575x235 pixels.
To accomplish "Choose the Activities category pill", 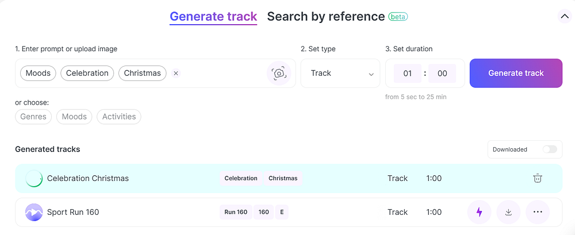I will pos(119,117).
